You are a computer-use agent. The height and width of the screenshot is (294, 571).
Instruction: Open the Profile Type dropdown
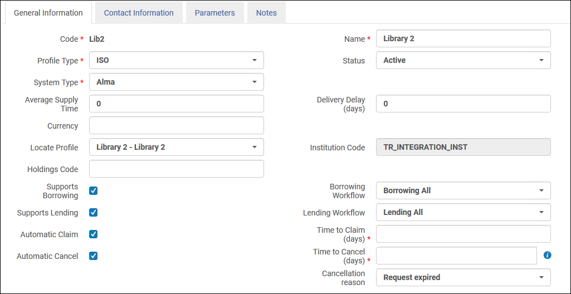(x=176, y=60)
